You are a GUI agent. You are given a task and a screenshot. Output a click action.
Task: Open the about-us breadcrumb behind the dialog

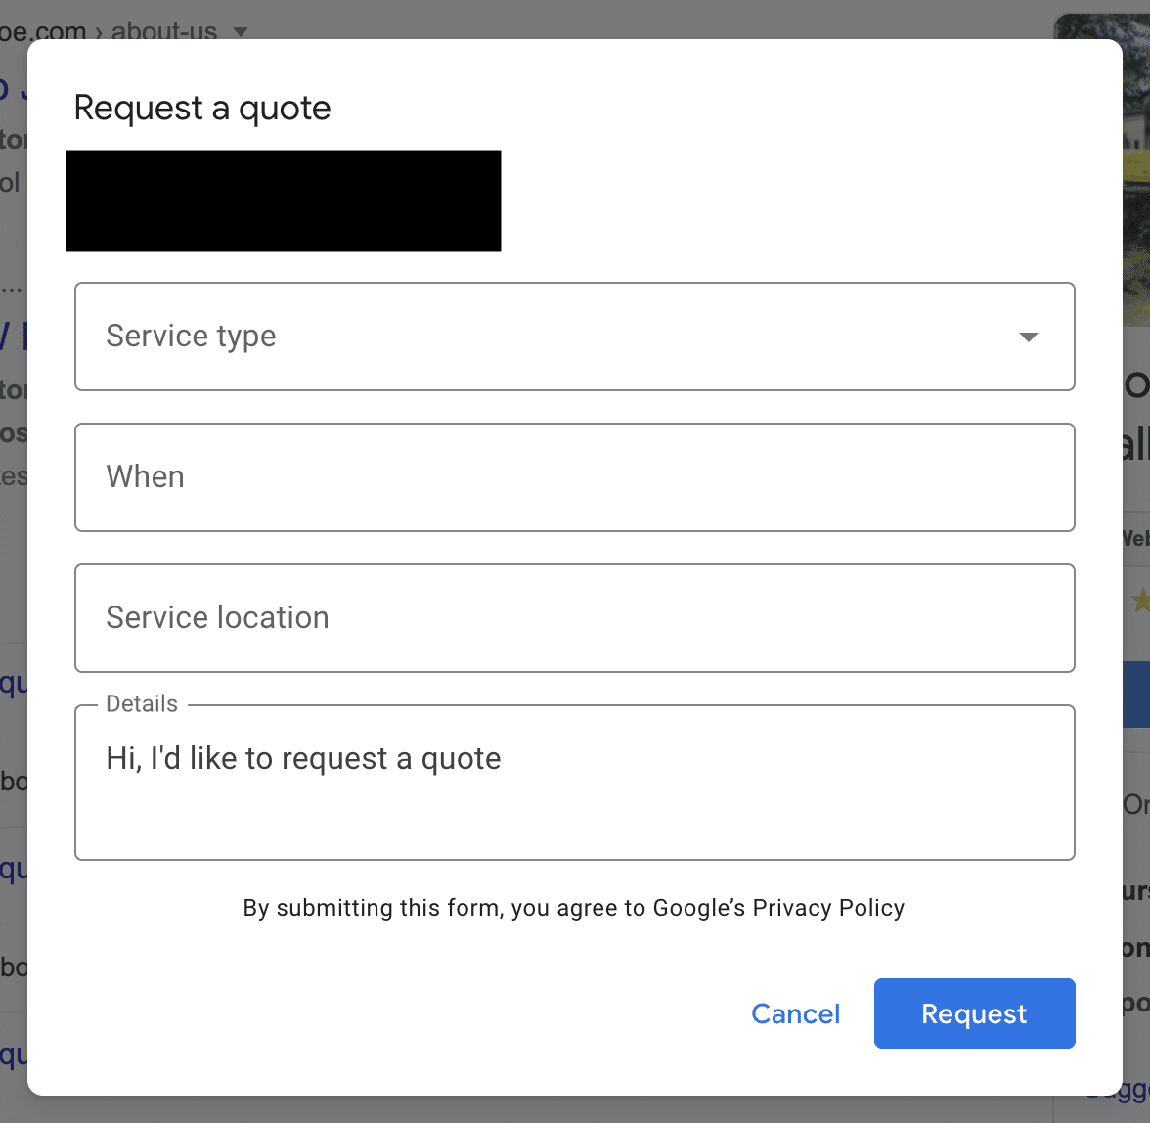pos(163,30)
